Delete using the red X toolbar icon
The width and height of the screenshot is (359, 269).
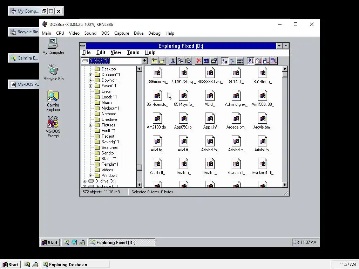[199, 61]
